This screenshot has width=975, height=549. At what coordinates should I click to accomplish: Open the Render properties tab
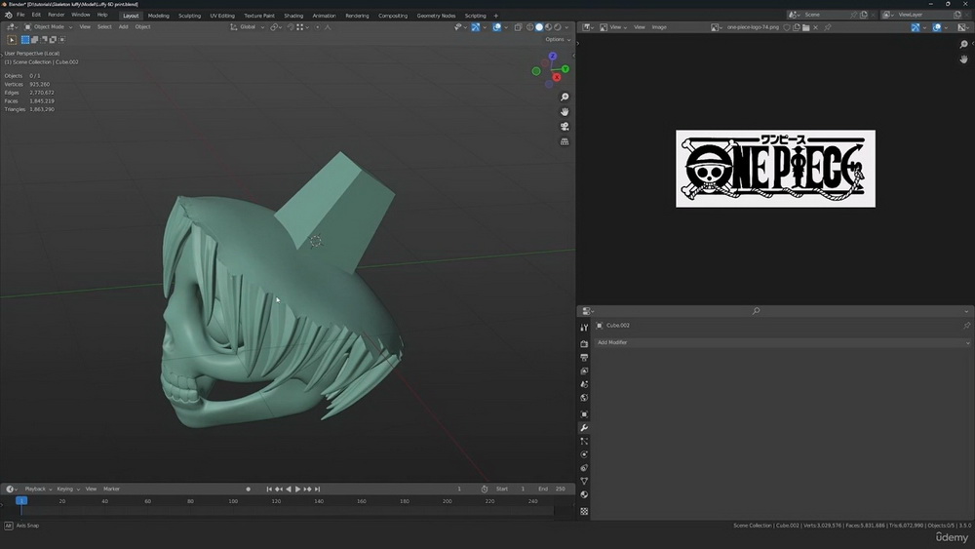pyautogui.click(x=584, y=344)
